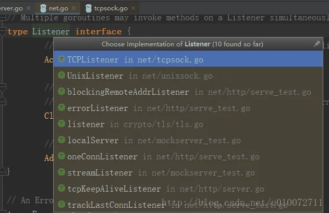Select tcpKeepAliveListener in net/http/server.go
Screen dimensions: 329x213
coord(188,189)
